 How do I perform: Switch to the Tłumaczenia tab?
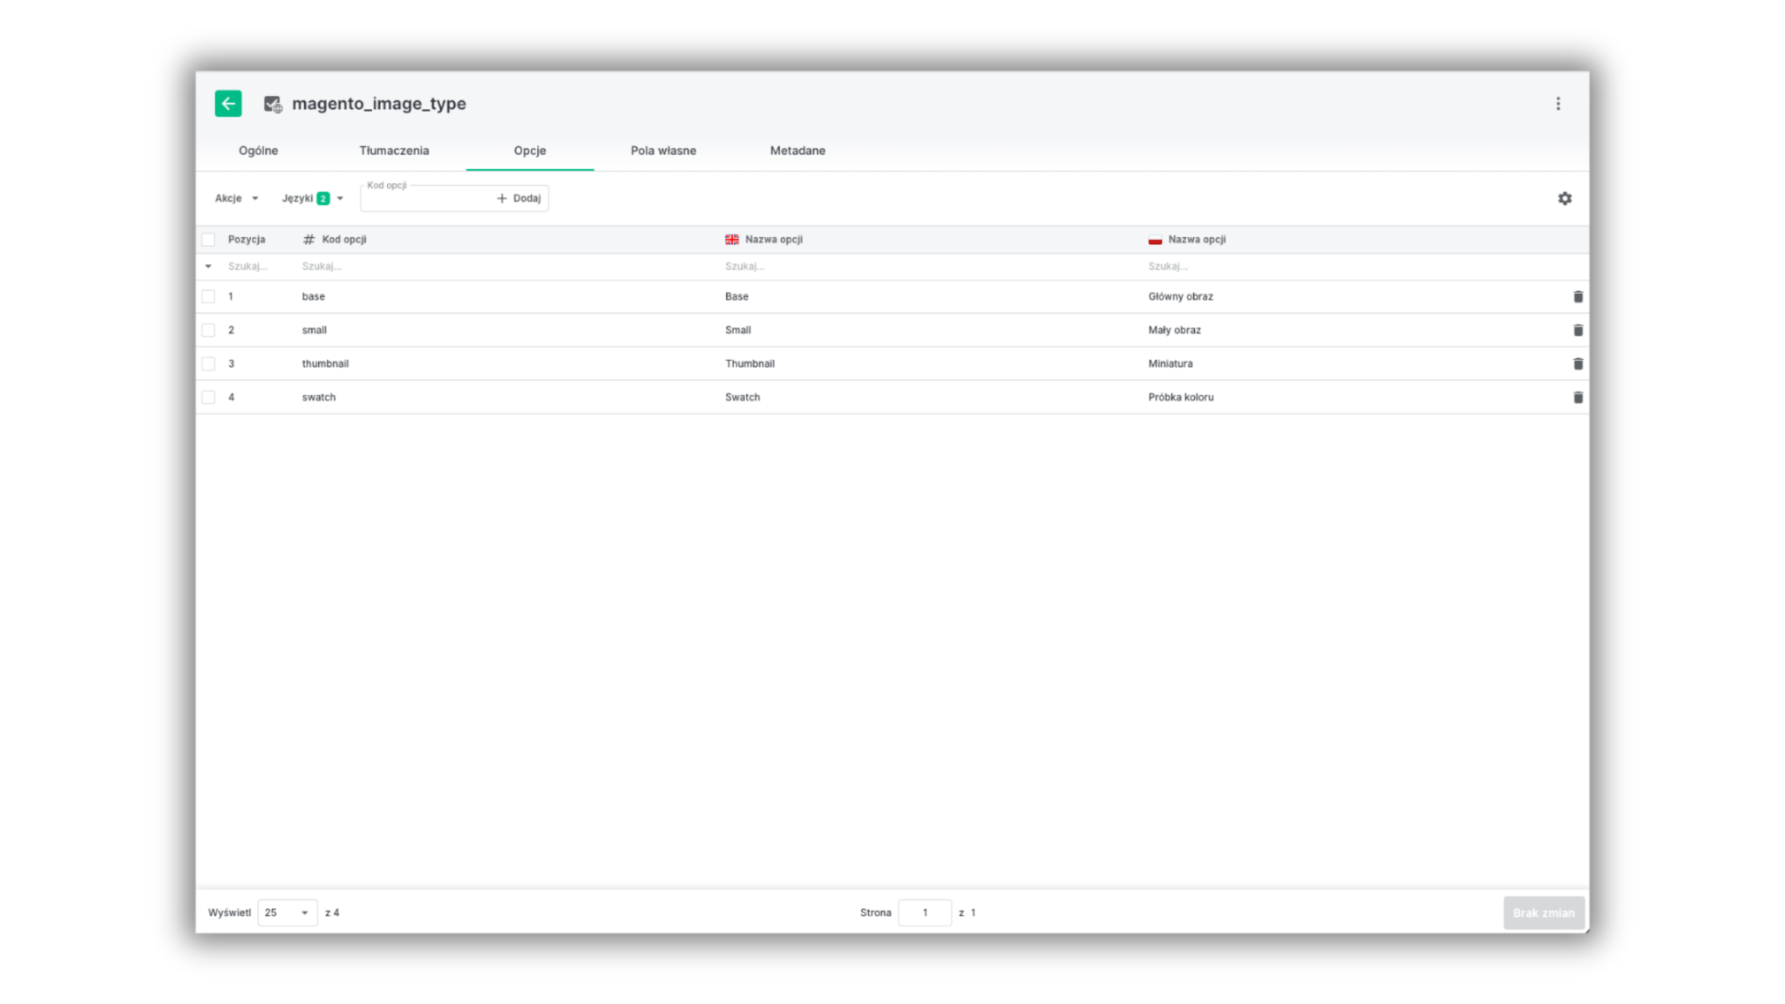[394, 151]
